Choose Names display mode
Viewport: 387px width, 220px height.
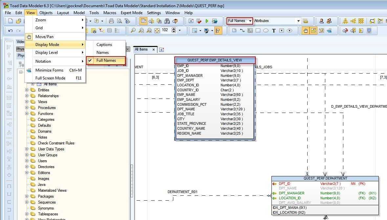tap(106, 52)
